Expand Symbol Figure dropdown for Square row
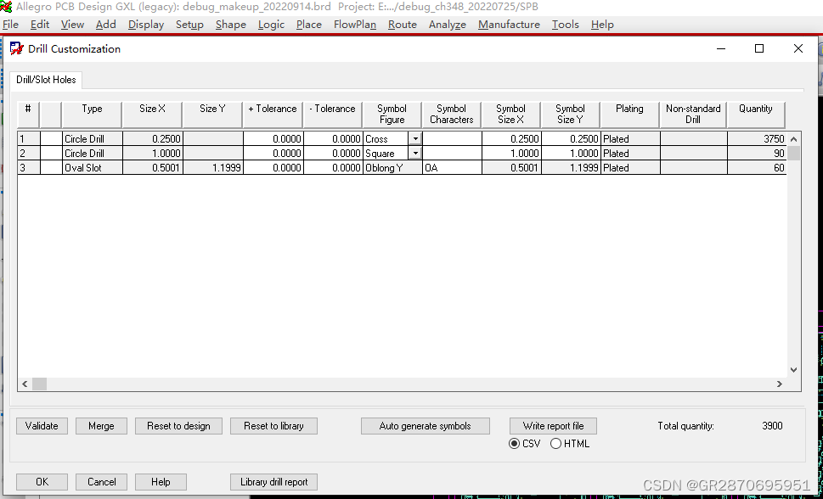 (x=415, y=154)
